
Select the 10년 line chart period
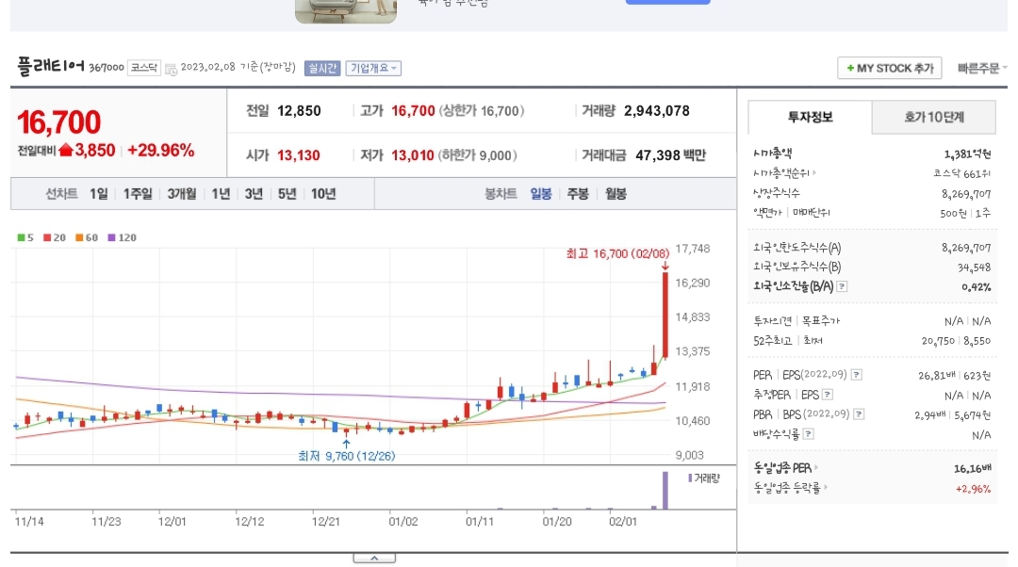click(x=323, y=193)
